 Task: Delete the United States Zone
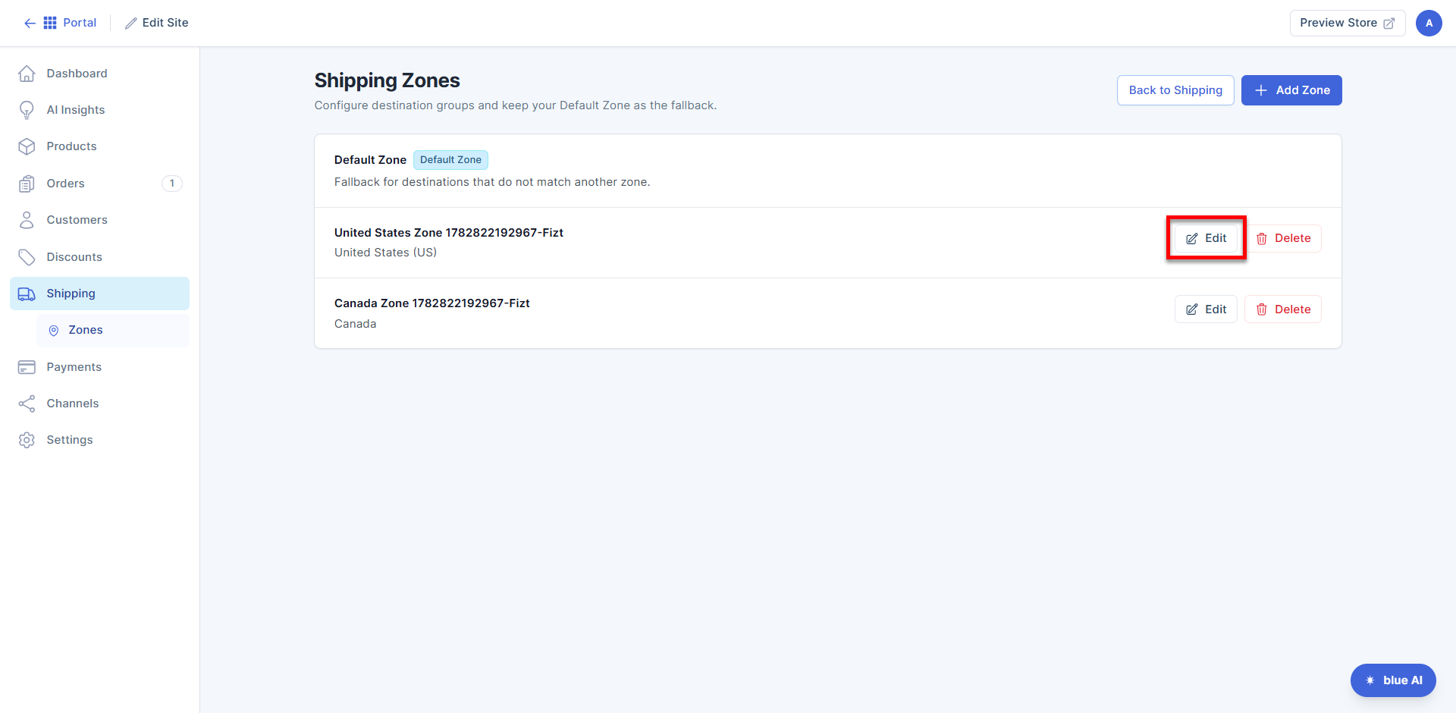1283,238
